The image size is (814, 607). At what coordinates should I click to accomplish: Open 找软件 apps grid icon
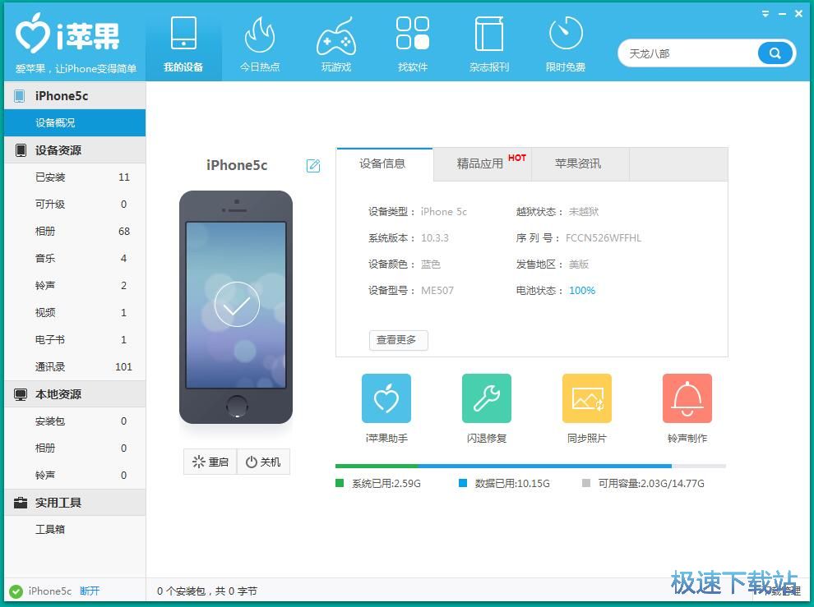click(x=413, y=33)
